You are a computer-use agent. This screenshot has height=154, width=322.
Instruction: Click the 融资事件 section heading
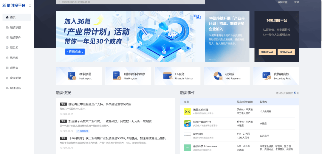[x=188, y=93]
